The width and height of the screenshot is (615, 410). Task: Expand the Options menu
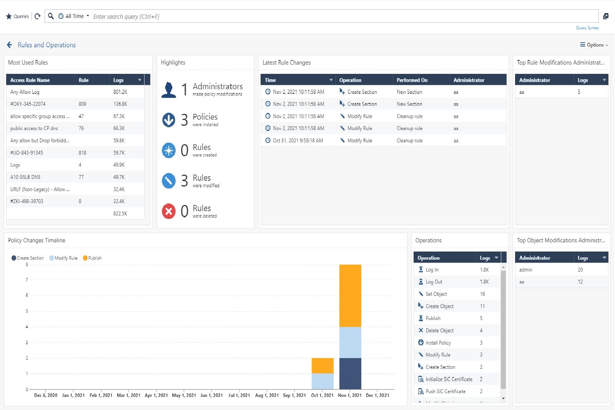pyautogui.click(x=594, y=45)
